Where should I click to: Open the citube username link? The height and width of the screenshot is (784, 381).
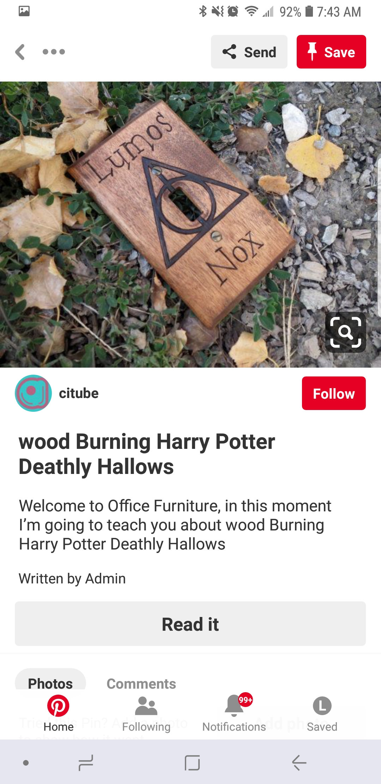79,393
